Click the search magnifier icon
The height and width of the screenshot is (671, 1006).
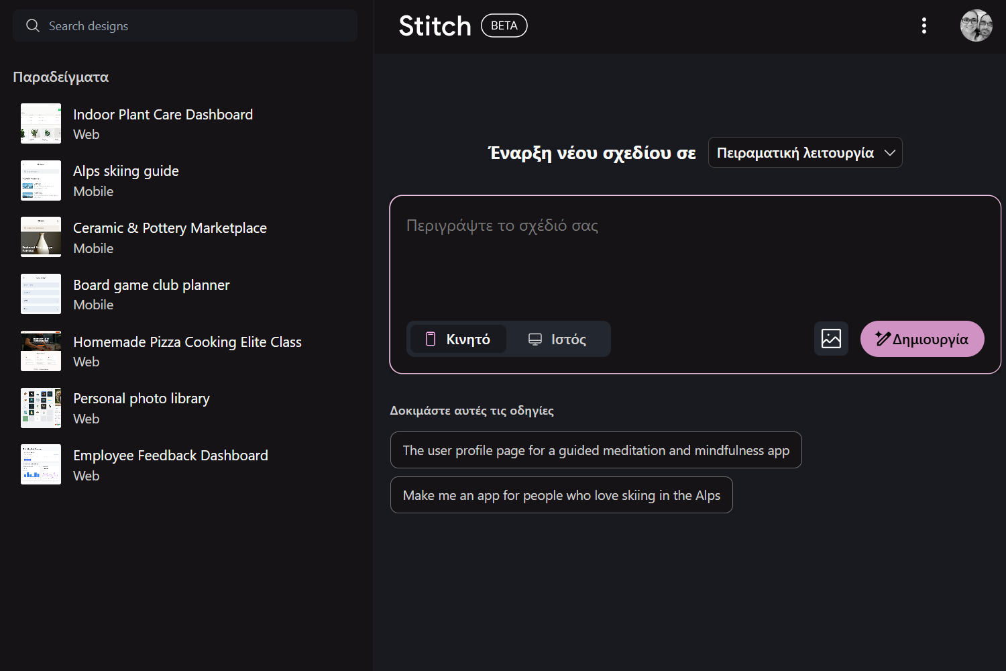tap(33, 25)
